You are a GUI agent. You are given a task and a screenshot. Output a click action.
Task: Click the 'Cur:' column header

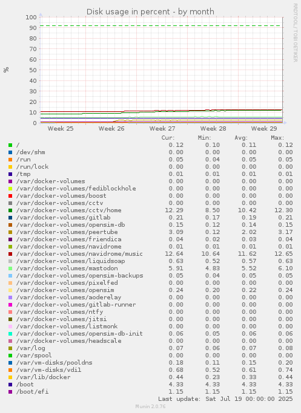[168, 138]
